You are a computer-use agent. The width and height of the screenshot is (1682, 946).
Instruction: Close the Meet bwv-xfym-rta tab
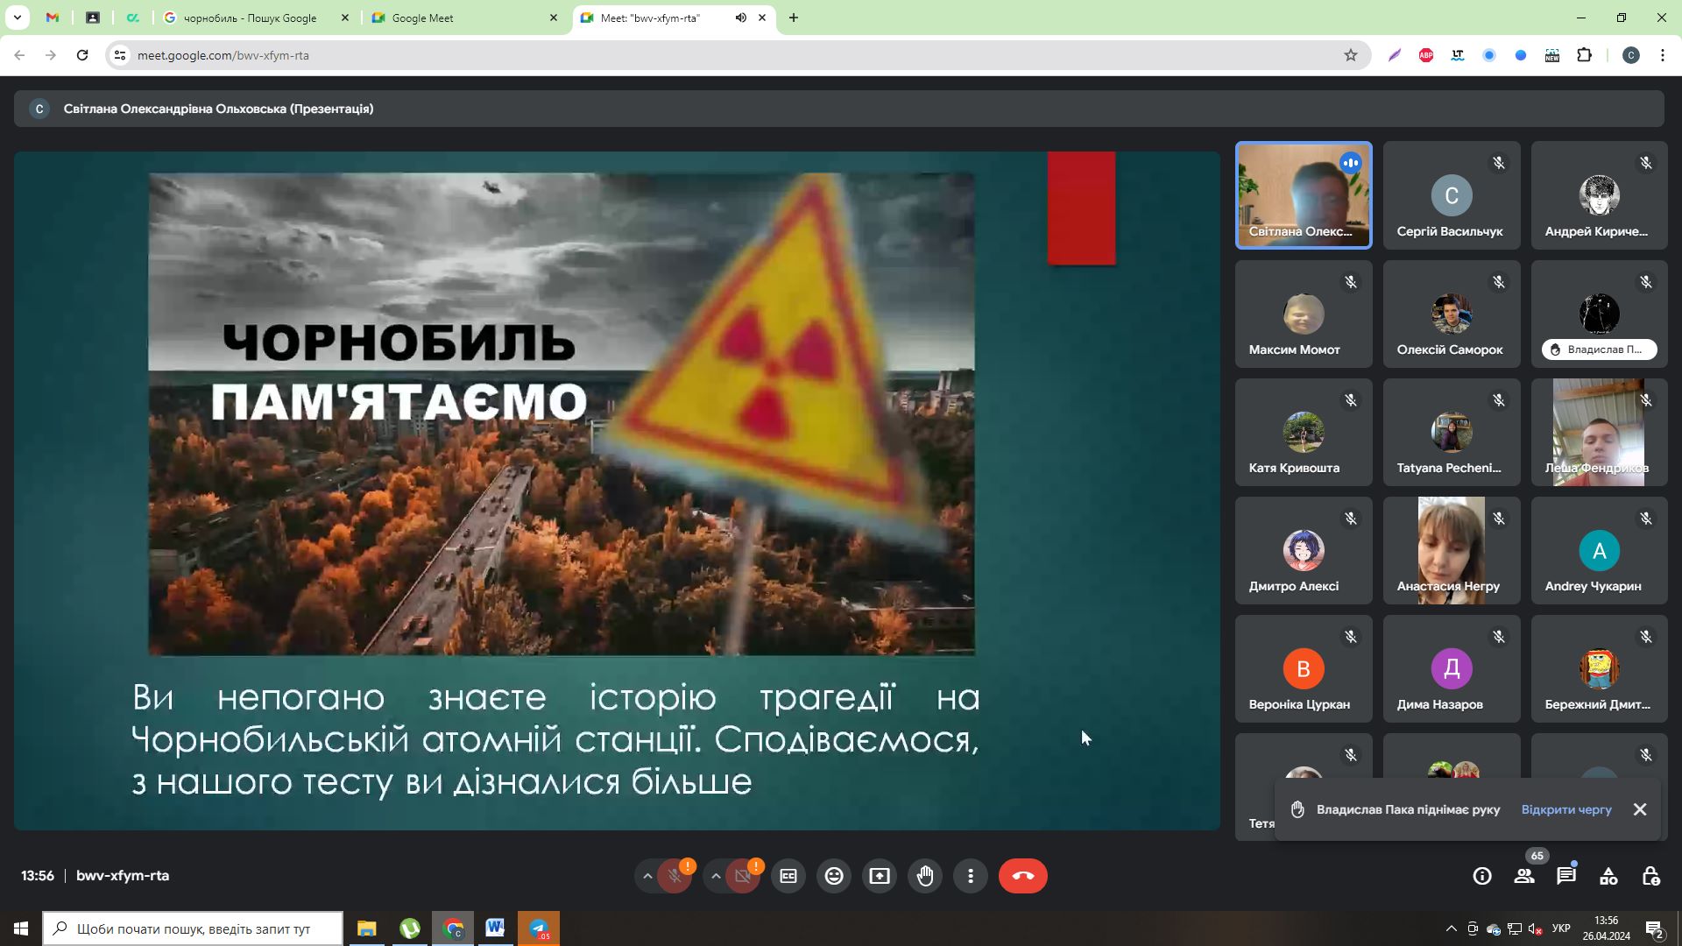click(762, 18)
